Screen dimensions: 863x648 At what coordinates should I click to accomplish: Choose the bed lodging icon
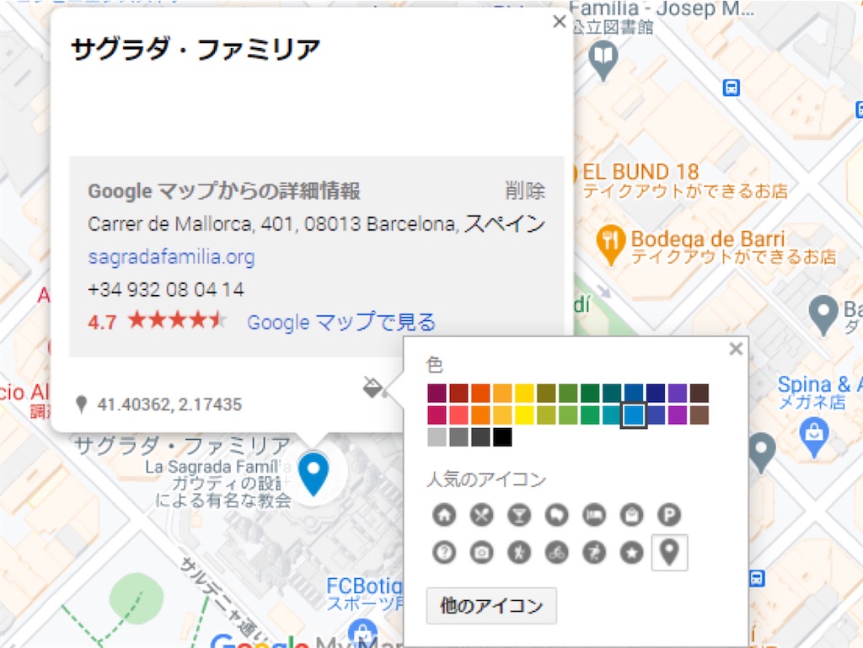tap(594, 515)
